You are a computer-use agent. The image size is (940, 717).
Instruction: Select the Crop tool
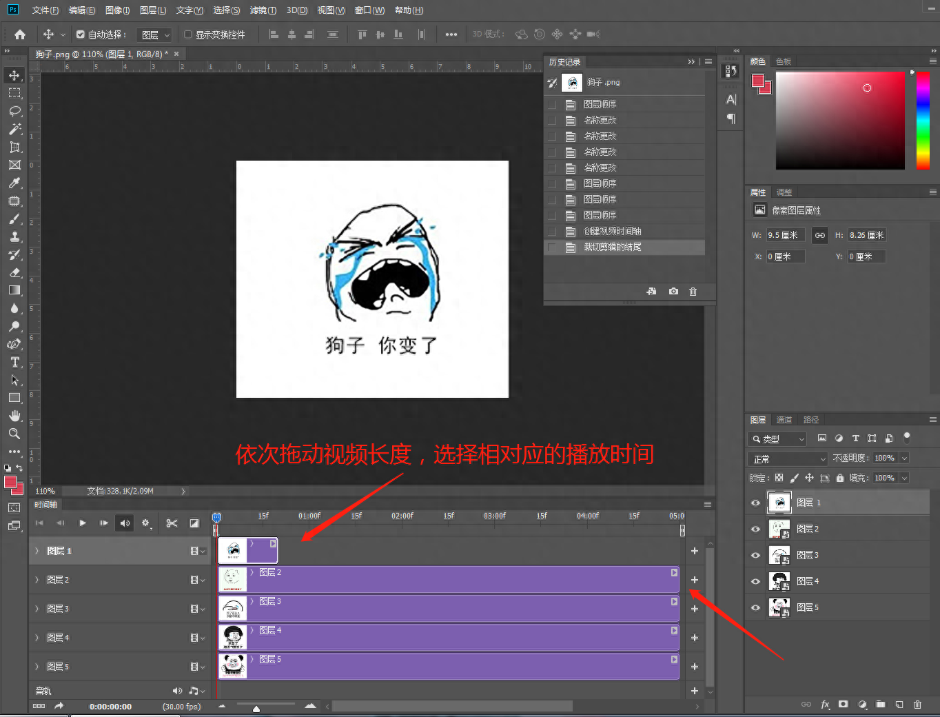point(14,147)
